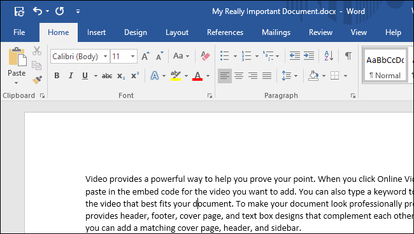
Task: Start a numbered list
Action: coord(246,56)
